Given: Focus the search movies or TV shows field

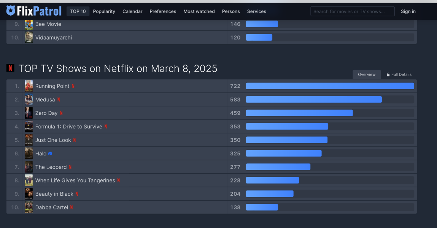Looking at the screenshot, I should point(352,11).
